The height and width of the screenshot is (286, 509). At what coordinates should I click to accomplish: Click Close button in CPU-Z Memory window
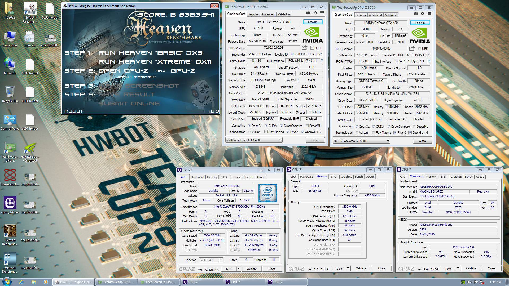point(381,268)
